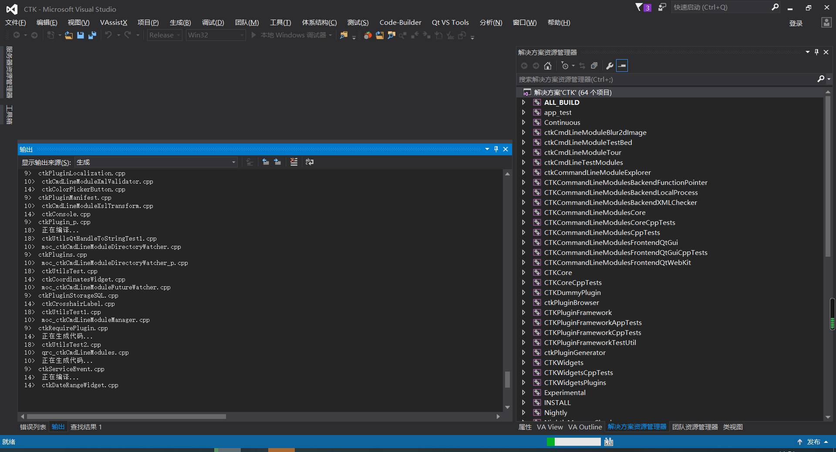This screenshot has height=452, width=836.
Task: Click the Save toolbar icon
Action: tap(81, 35)
